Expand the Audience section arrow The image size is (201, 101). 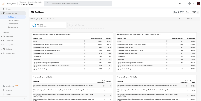click(2, 41)
